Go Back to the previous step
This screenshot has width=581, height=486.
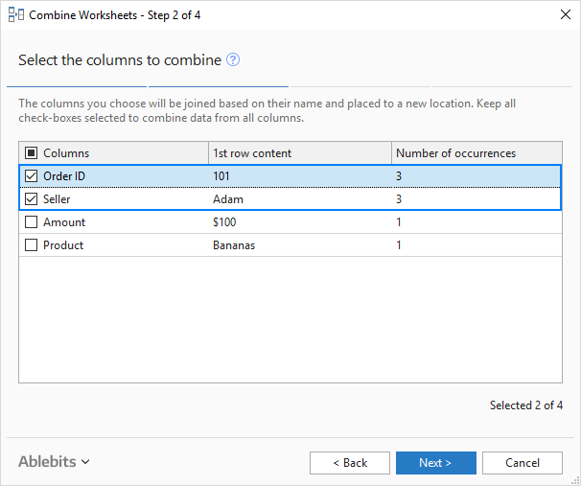[x=350, y=463]
